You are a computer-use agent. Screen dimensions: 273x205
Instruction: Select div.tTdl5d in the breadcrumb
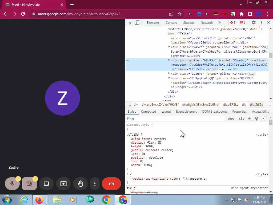tap(256, 105)
